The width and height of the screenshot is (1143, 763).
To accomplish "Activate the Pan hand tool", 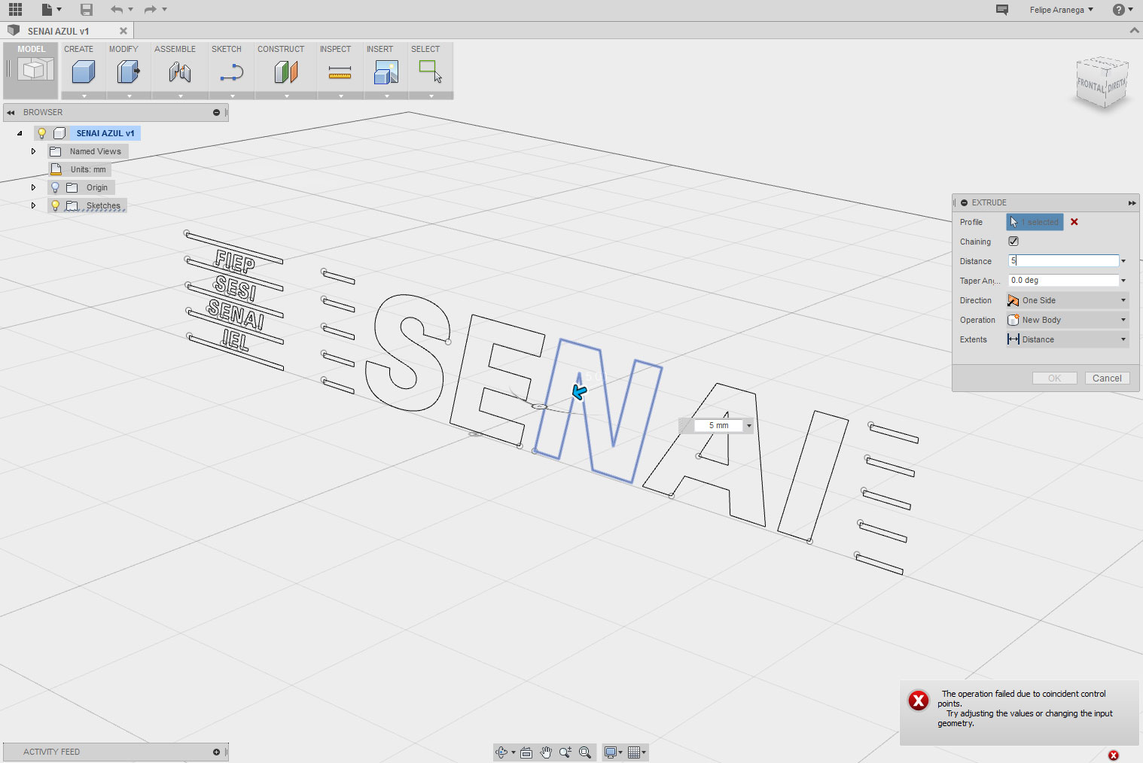I will 546,752.
